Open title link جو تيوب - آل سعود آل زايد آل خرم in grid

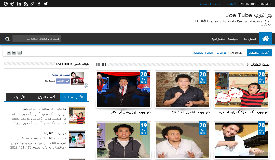coord(244,112)
